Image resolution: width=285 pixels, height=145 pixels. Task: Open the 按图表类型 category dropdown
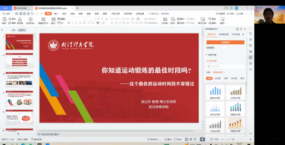pos(219,72)
